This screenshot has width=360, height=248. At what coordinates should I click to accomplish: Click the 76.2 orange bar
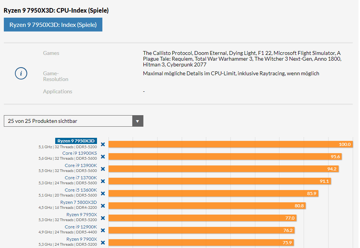pyautogui.click(x=202, y=230)
